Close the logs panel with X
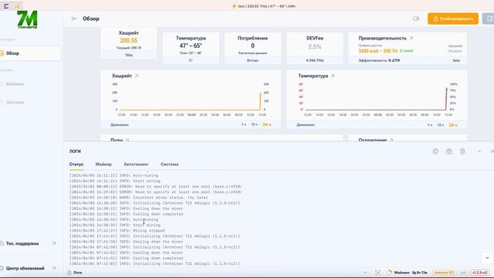 coord(492,151)
